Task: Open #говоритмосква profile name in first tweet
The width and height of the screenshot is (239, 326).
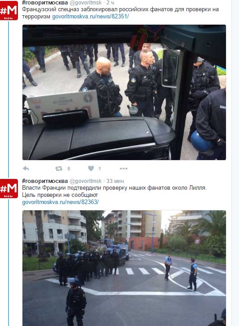Action: [45, 3]
